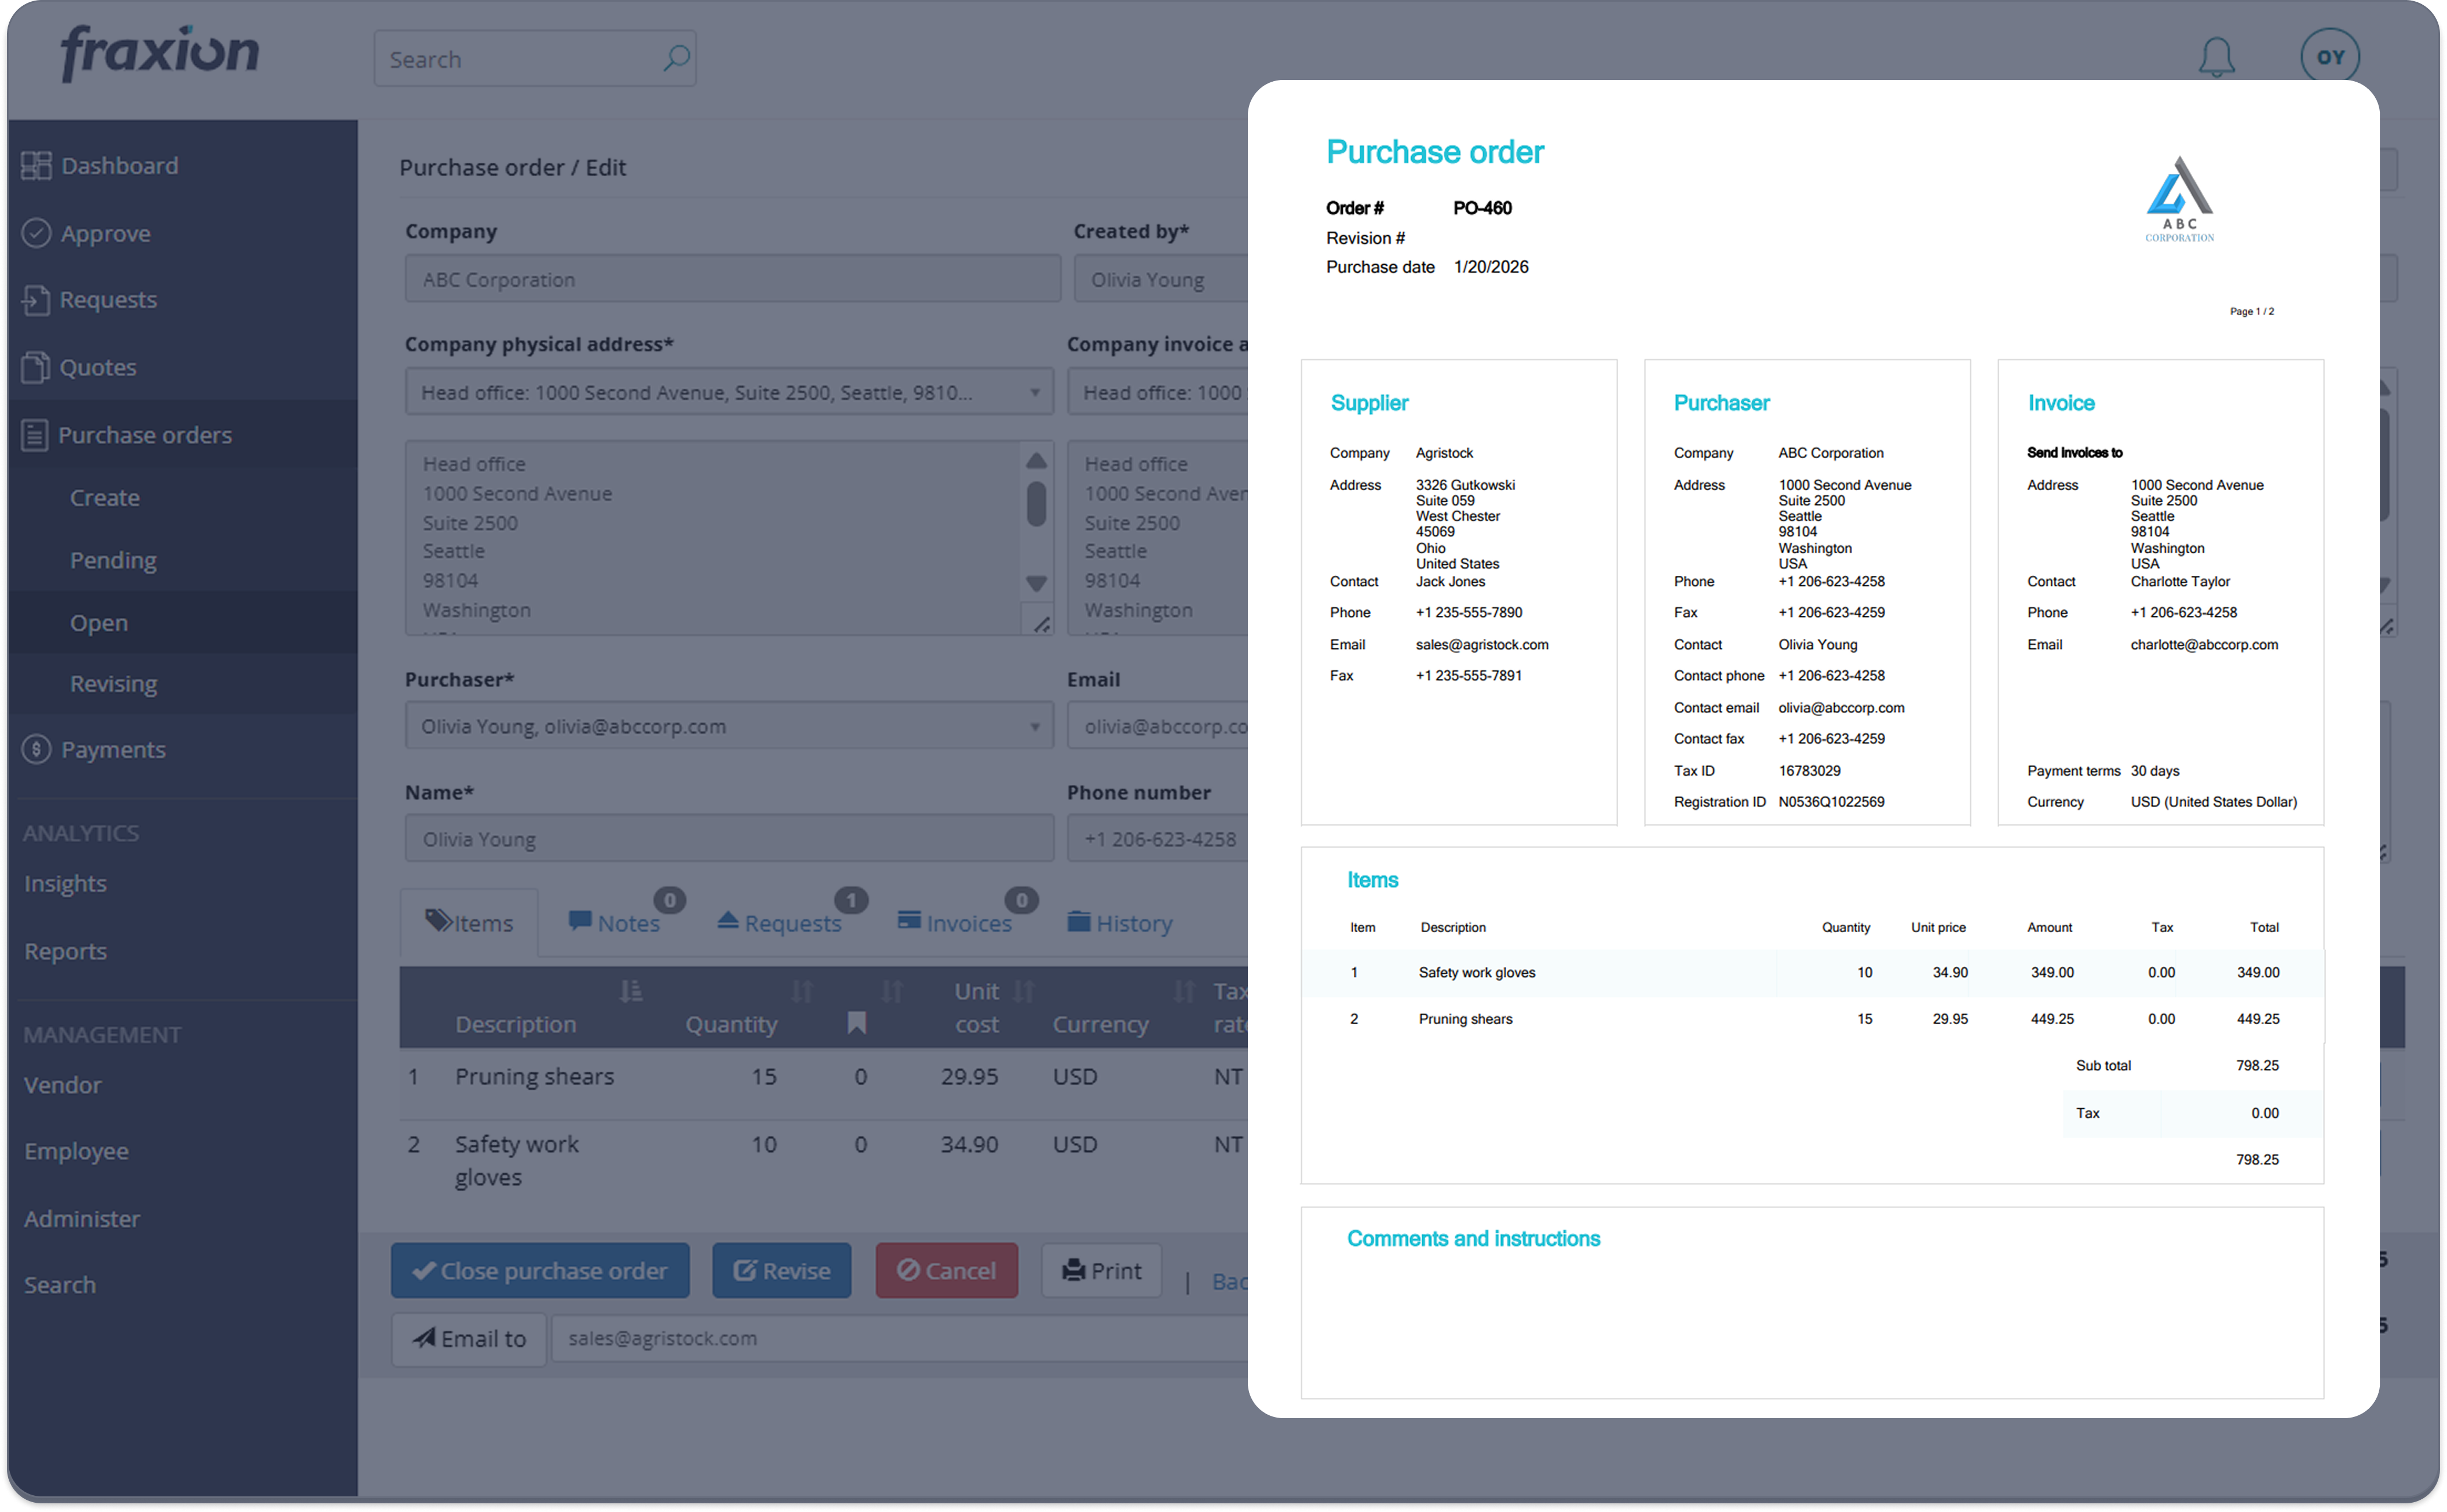Click the red Cancel button
This screenshot has height=1512, width=2447.
[946, 1271]
